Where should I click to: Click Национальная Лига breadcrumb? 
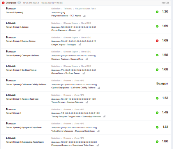pos(85,9)
